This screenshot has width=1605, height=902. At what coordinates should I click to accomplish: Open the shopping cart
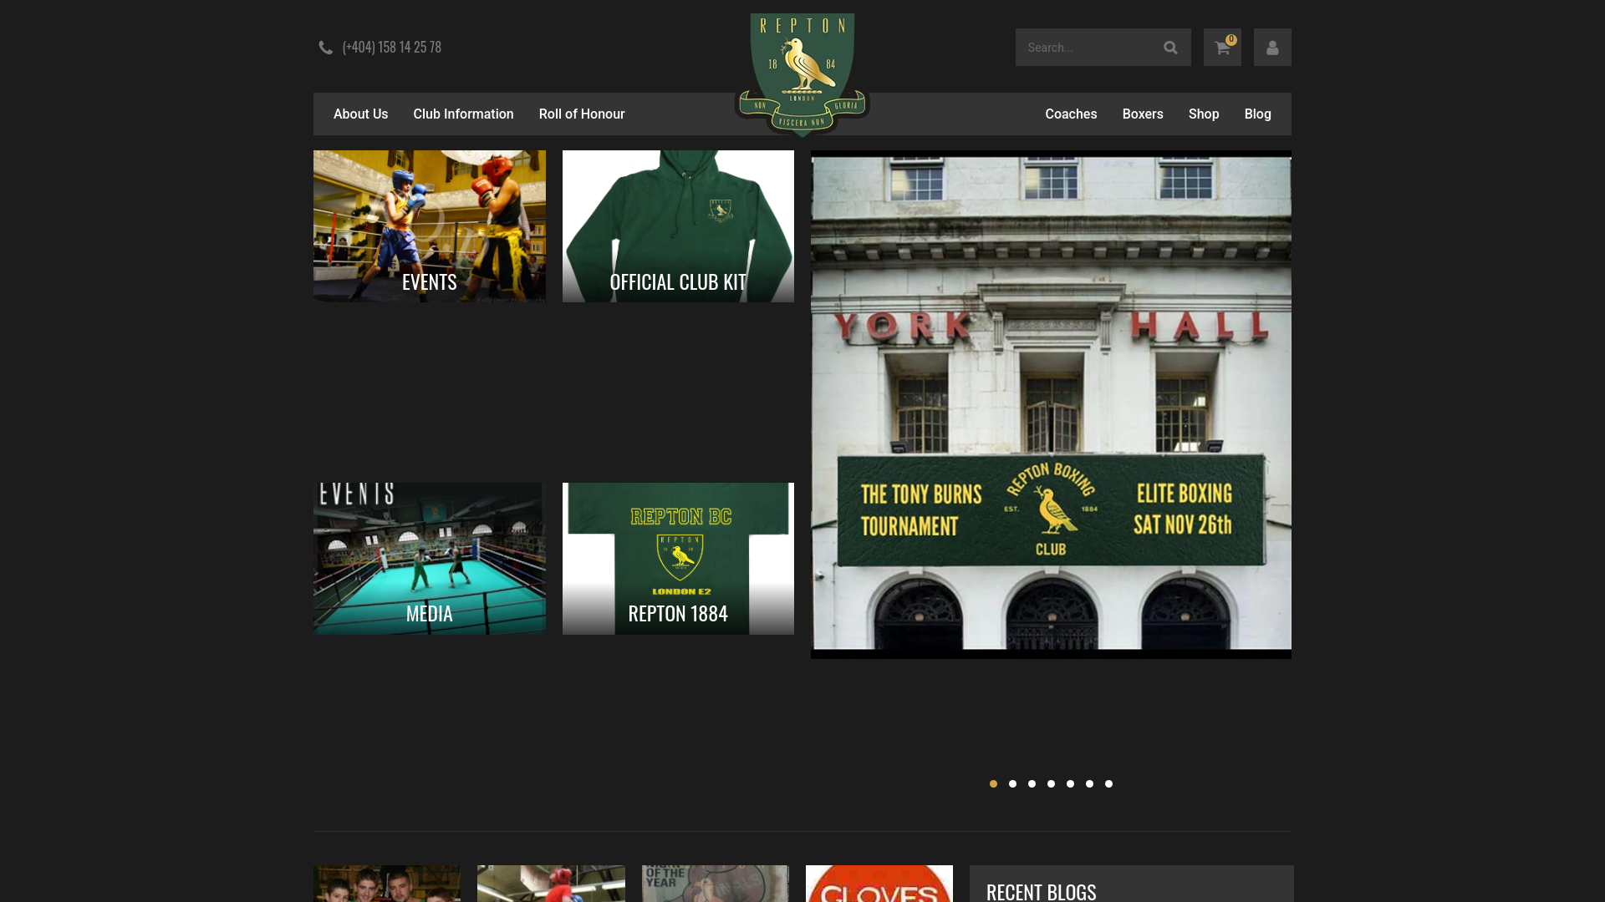(1222, 48)
